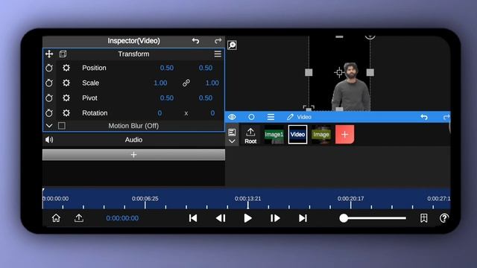
Task: Switch to the 3D cube transform icon
Action: 63,54
